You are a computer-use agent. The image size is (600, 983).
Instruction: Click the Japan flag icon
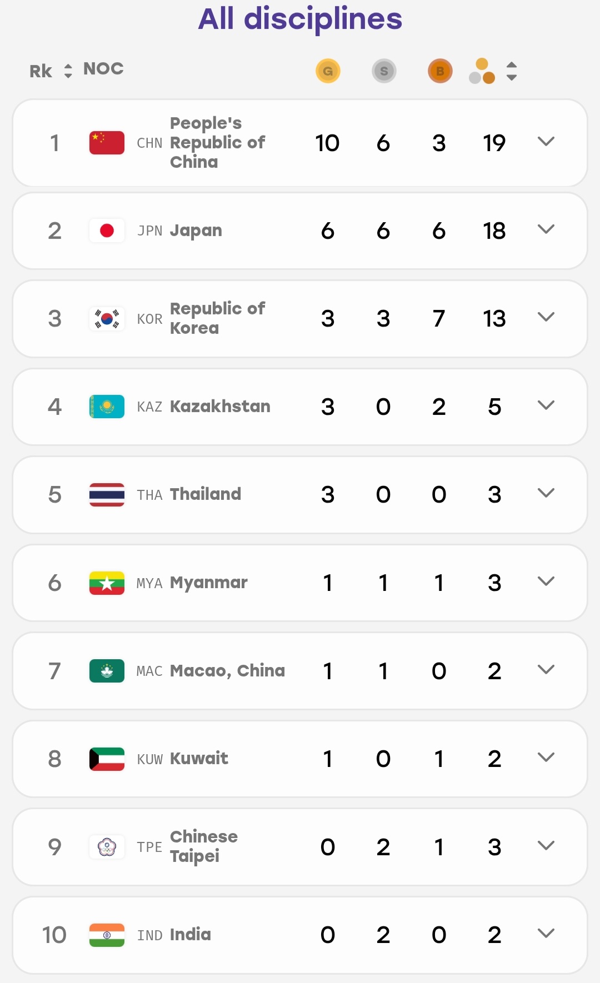(107, 230)
